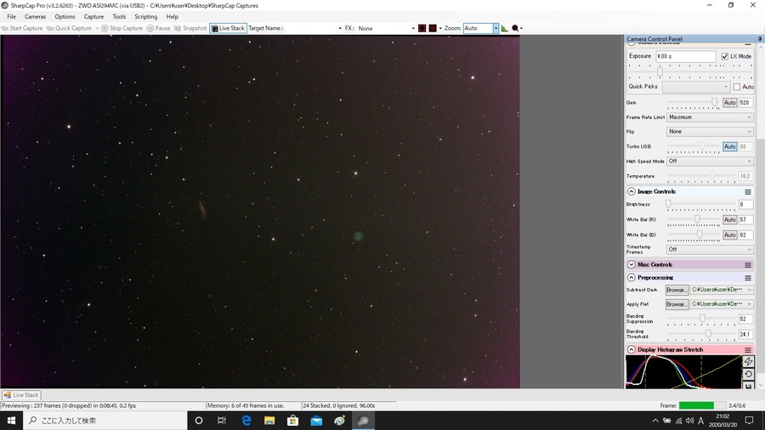This screenshot has height=430, width=765.
Task: Open the Help menu
Action: [173, 17]
